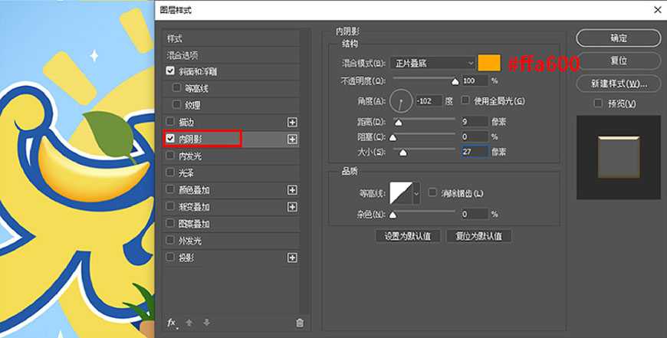This screenshot has height=338, width=667.
Task: Click the plus icon beside 渐变叠加
Action: (x=292, y=207)
